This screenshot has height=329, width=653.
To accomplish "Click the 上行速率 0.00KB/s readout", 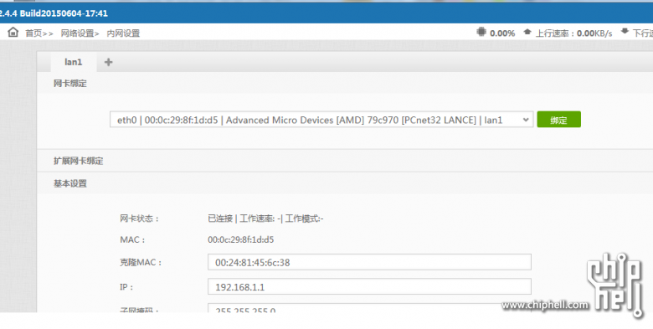I will 573,33.
